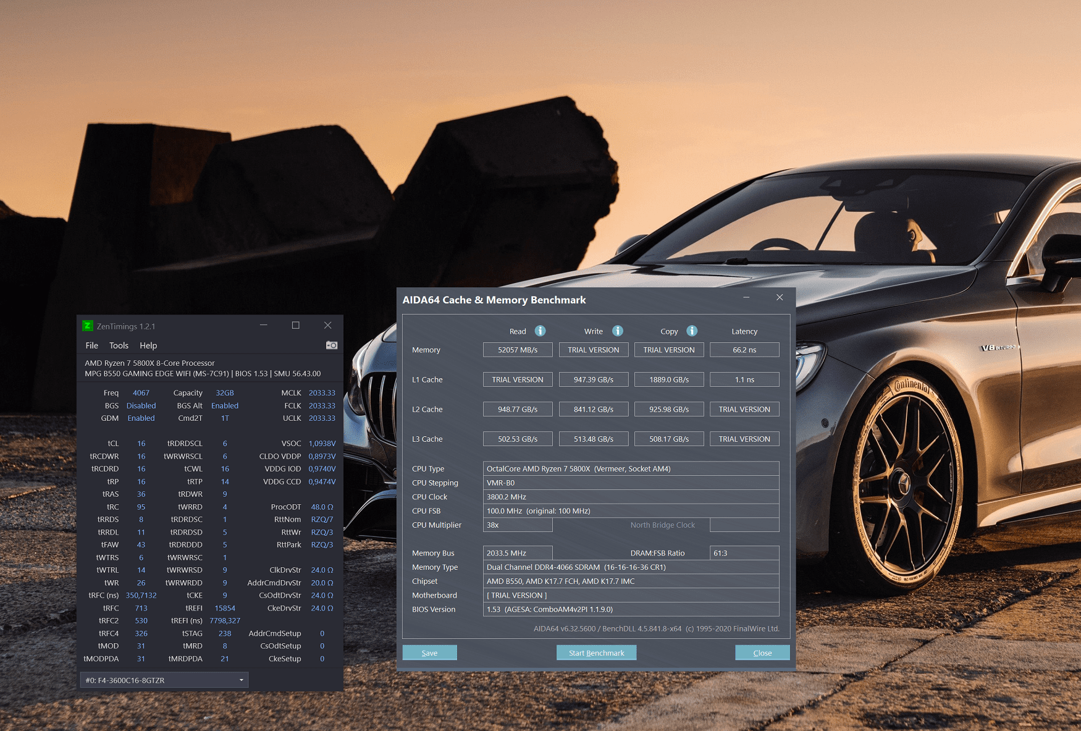Click the AIDA64 version text at the bottom
1081x731 pixels.
click(657, 628)
